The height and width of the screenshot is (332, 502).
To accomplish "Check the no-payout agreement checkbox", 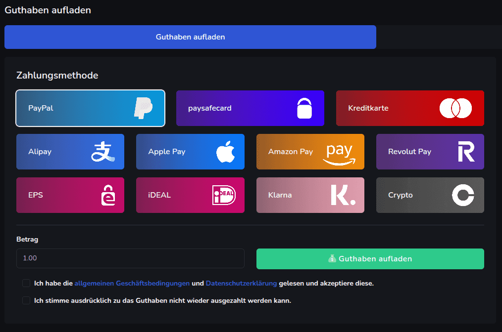I will pos(26,300).
